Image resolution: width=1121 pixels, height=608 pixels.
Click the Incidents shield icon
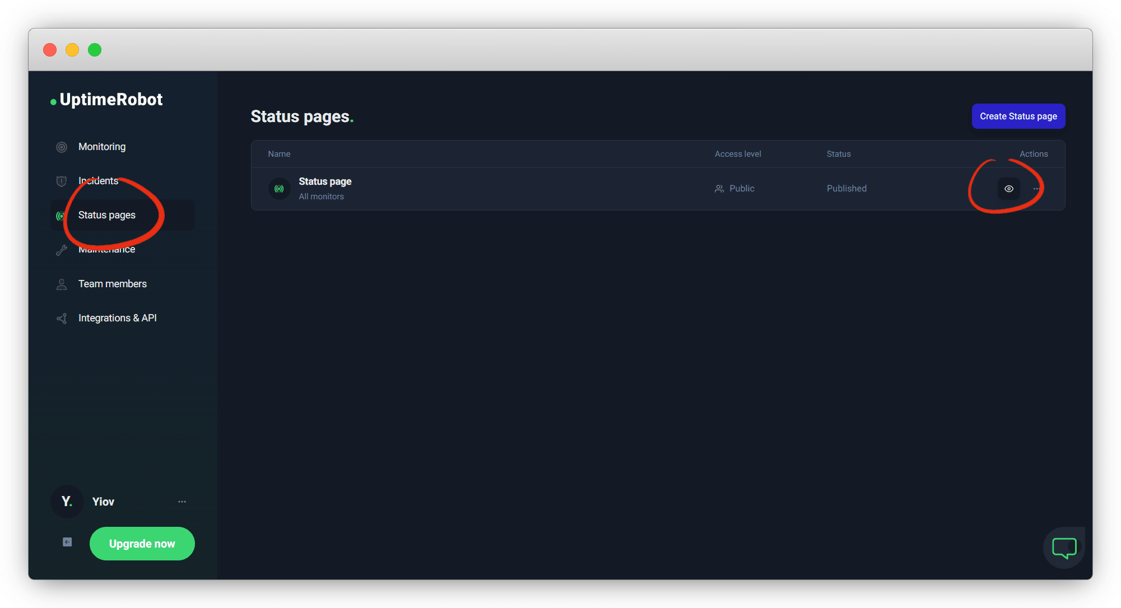[62, 181]
